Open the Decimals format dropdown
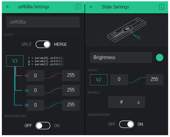The width and height of the screenshot is (170, 137). (126, 102)
